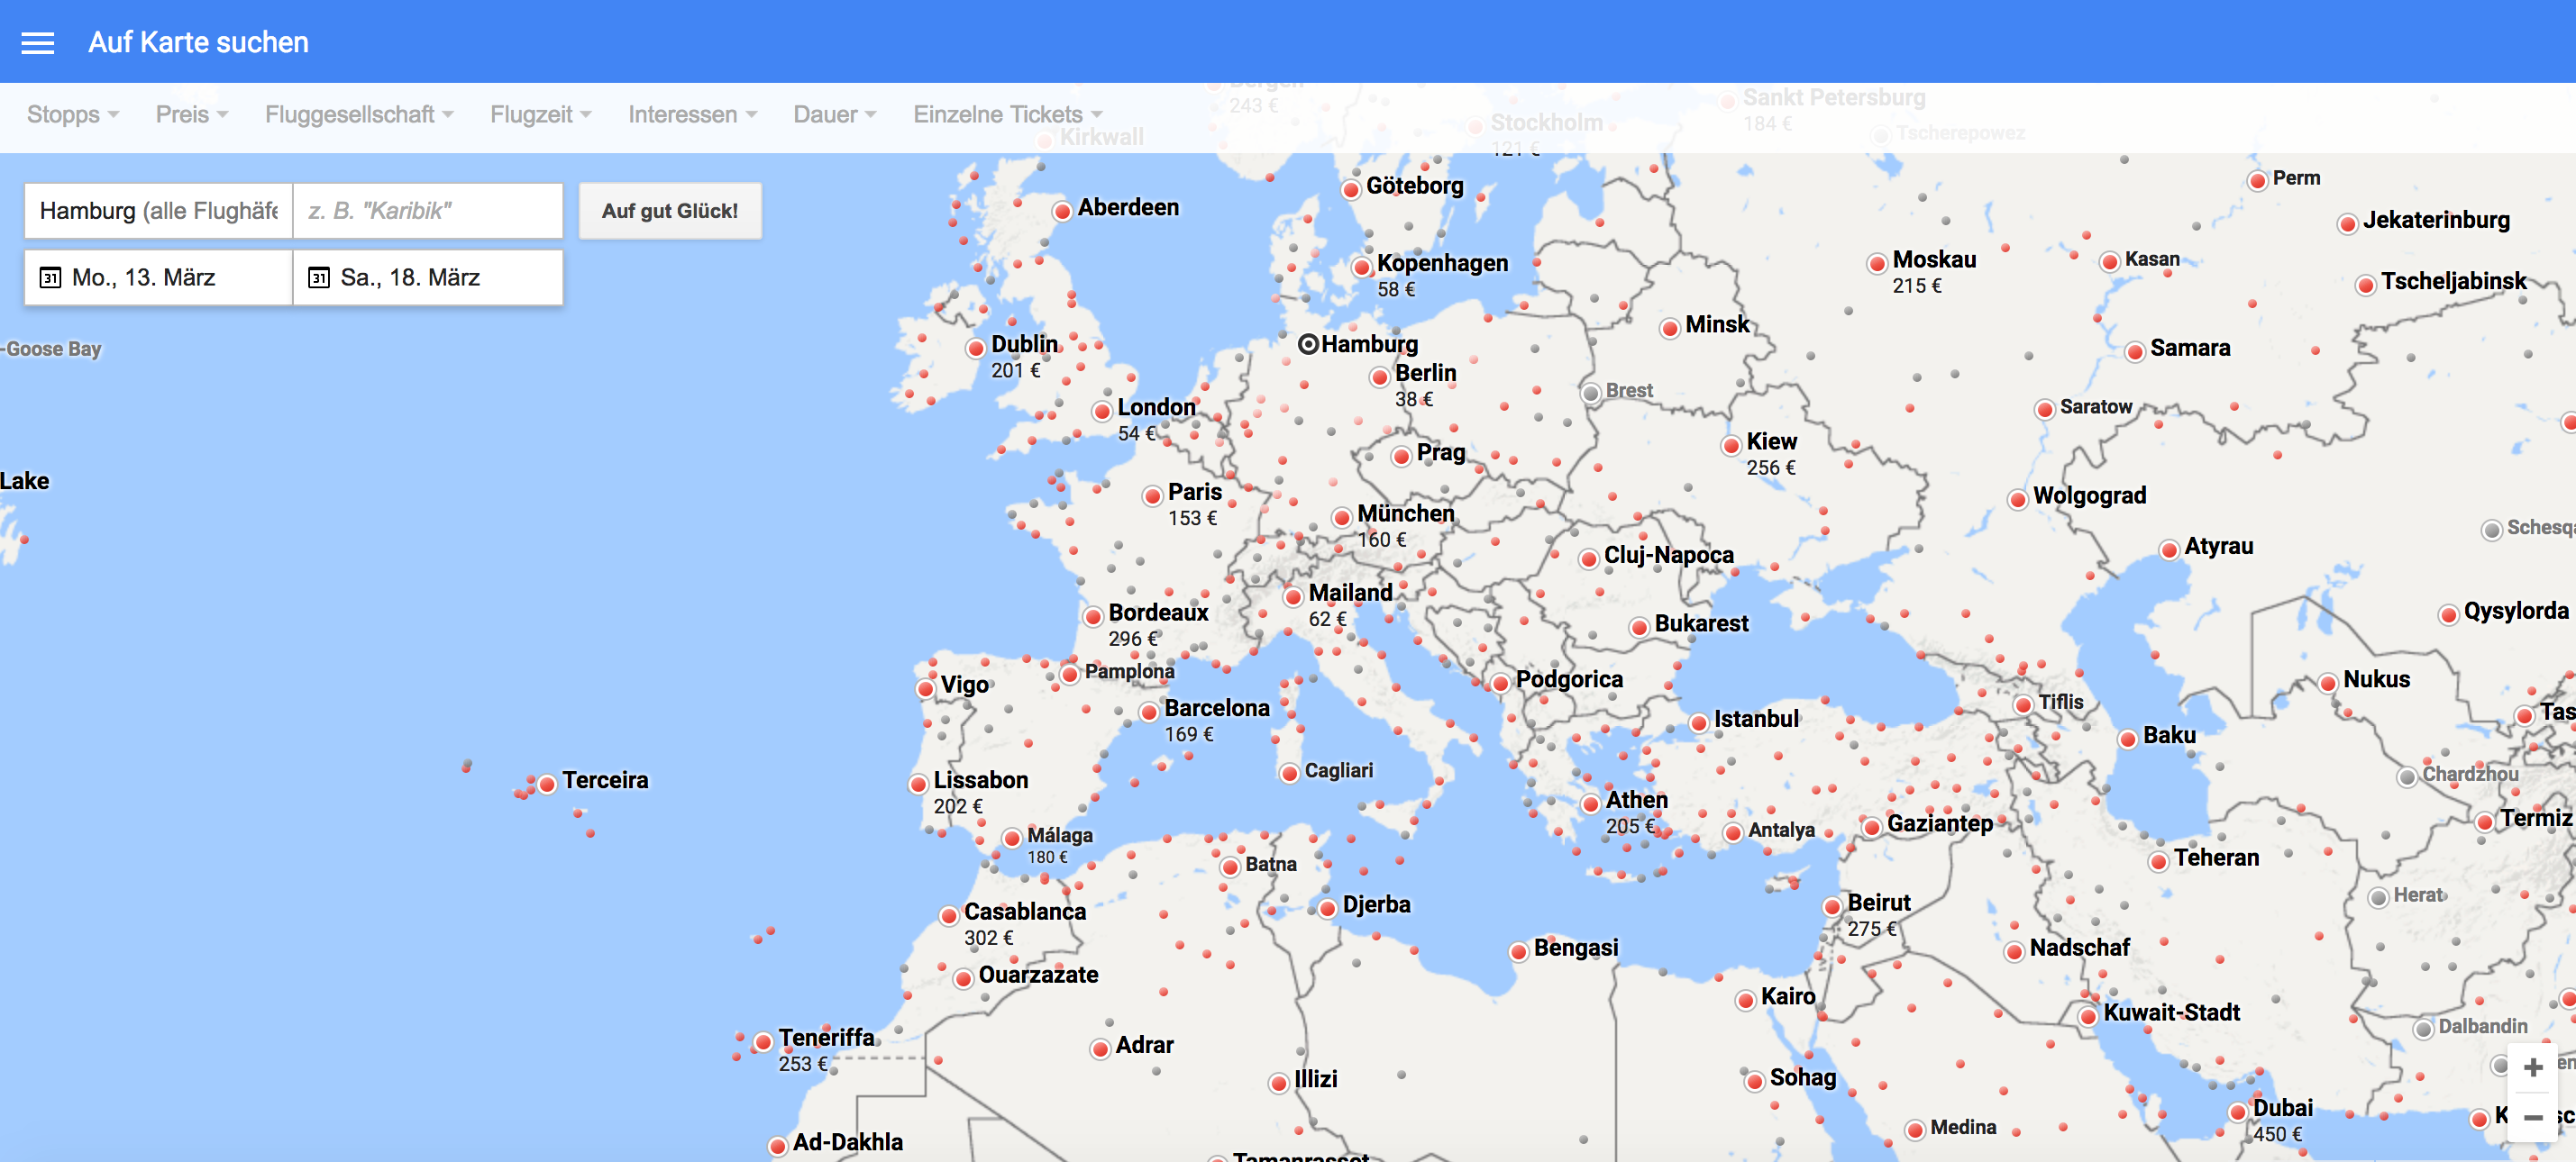2576x1162 pixels.
Task: Expand the Fluggesellschaft filter
Action: 359,115
